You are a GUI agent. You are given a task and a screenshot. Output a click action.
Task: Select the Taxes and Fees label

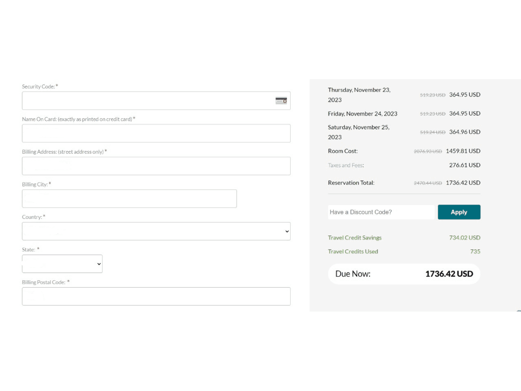click(x=346, y=165)
